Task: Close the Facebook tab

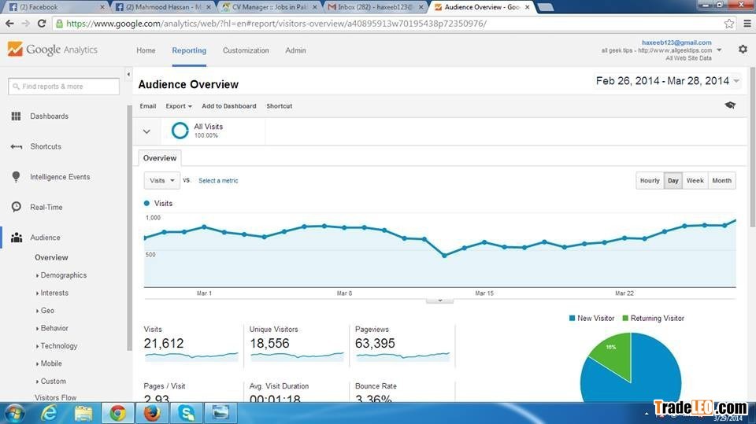Action: pos(102,7)
